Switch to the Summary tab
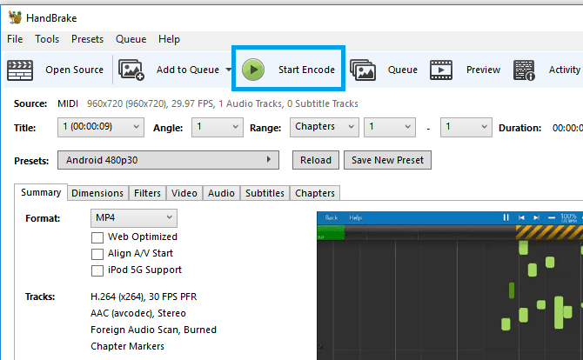This screenshot has width=583, height=360. 41,192
